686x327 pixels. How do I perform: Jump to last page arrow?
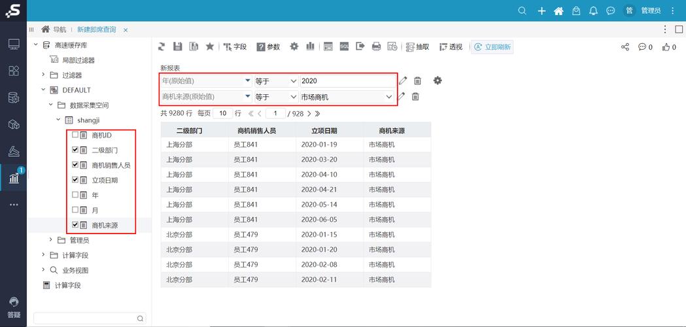[x=317, y=113]
